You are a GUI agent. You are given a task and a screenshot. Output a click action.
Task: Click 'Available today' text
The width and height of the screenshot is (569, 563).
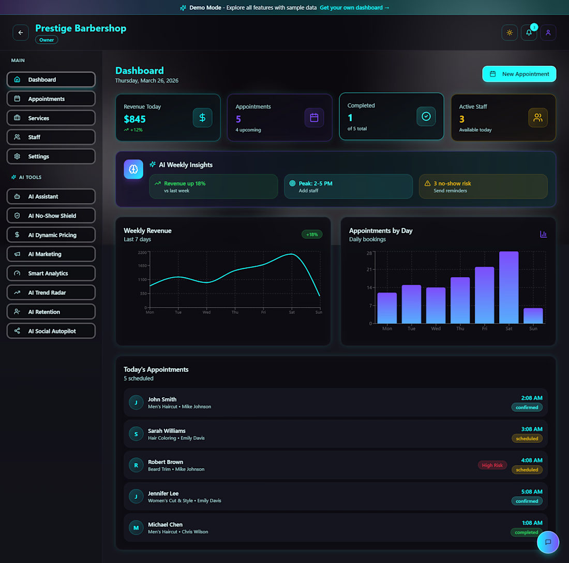[475, 130]
